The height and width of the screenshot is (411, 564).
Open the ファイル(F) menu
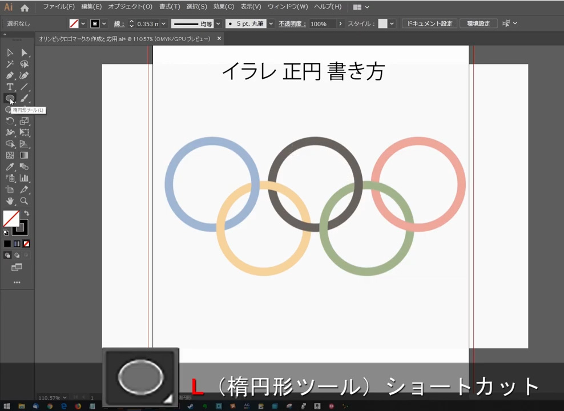[58, 7]
